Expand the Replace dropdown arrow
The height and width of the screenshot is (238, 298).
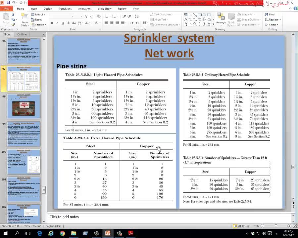click(x=280, y=20)
